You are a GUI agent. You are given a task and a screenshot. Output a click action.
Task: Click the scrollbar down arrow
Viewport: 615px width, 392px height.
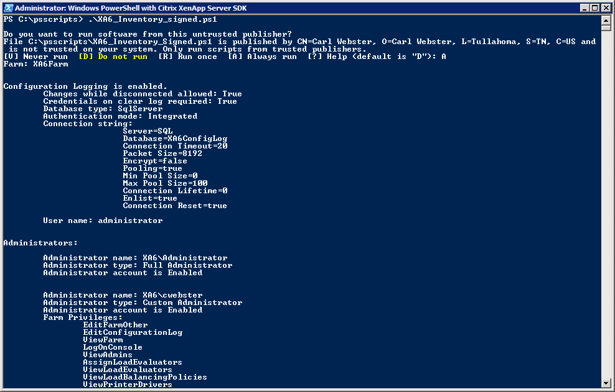pos(606,383)
